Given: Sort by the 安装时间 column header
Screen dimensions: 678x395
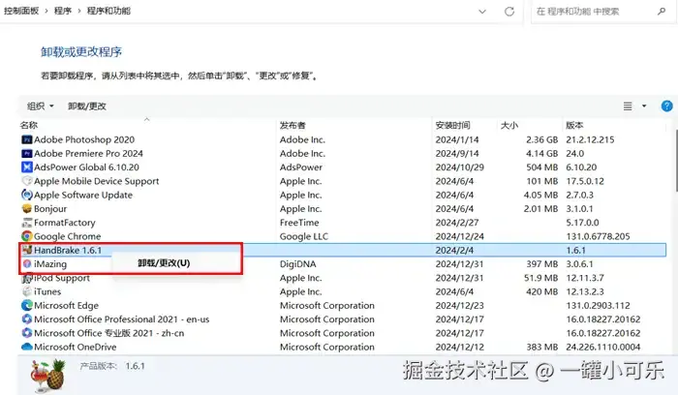Looking at the screenshot, I should pos(452,125).
